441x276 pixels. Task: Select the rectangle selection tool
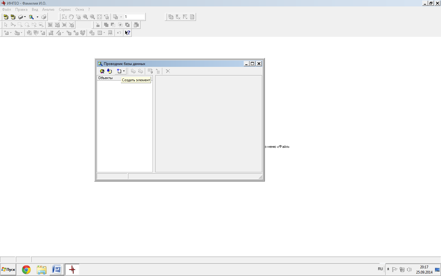point(20,25)
